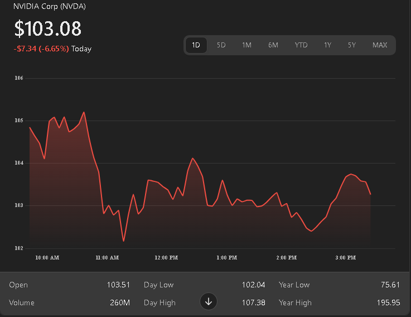Click the $103.08 current price
The height and width of the screenshot is (317, 411).
[48, 28]
